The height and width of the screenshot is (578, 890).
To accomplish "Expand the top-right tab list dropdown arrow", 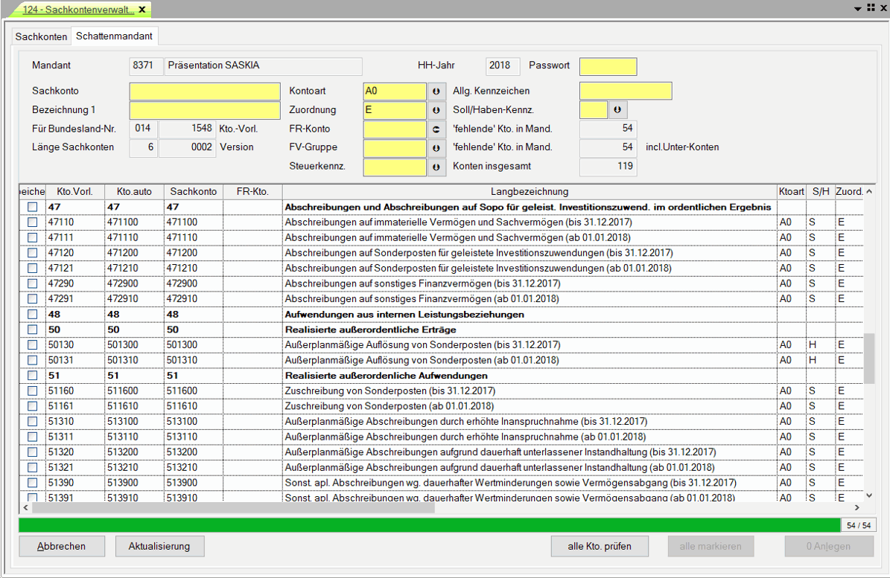I will tap(858, 7).
